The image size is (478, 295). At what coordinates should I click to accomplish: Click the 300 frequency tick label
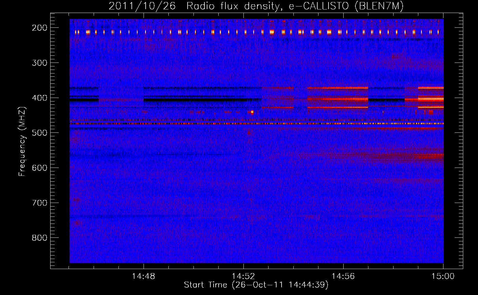[40, 63]
